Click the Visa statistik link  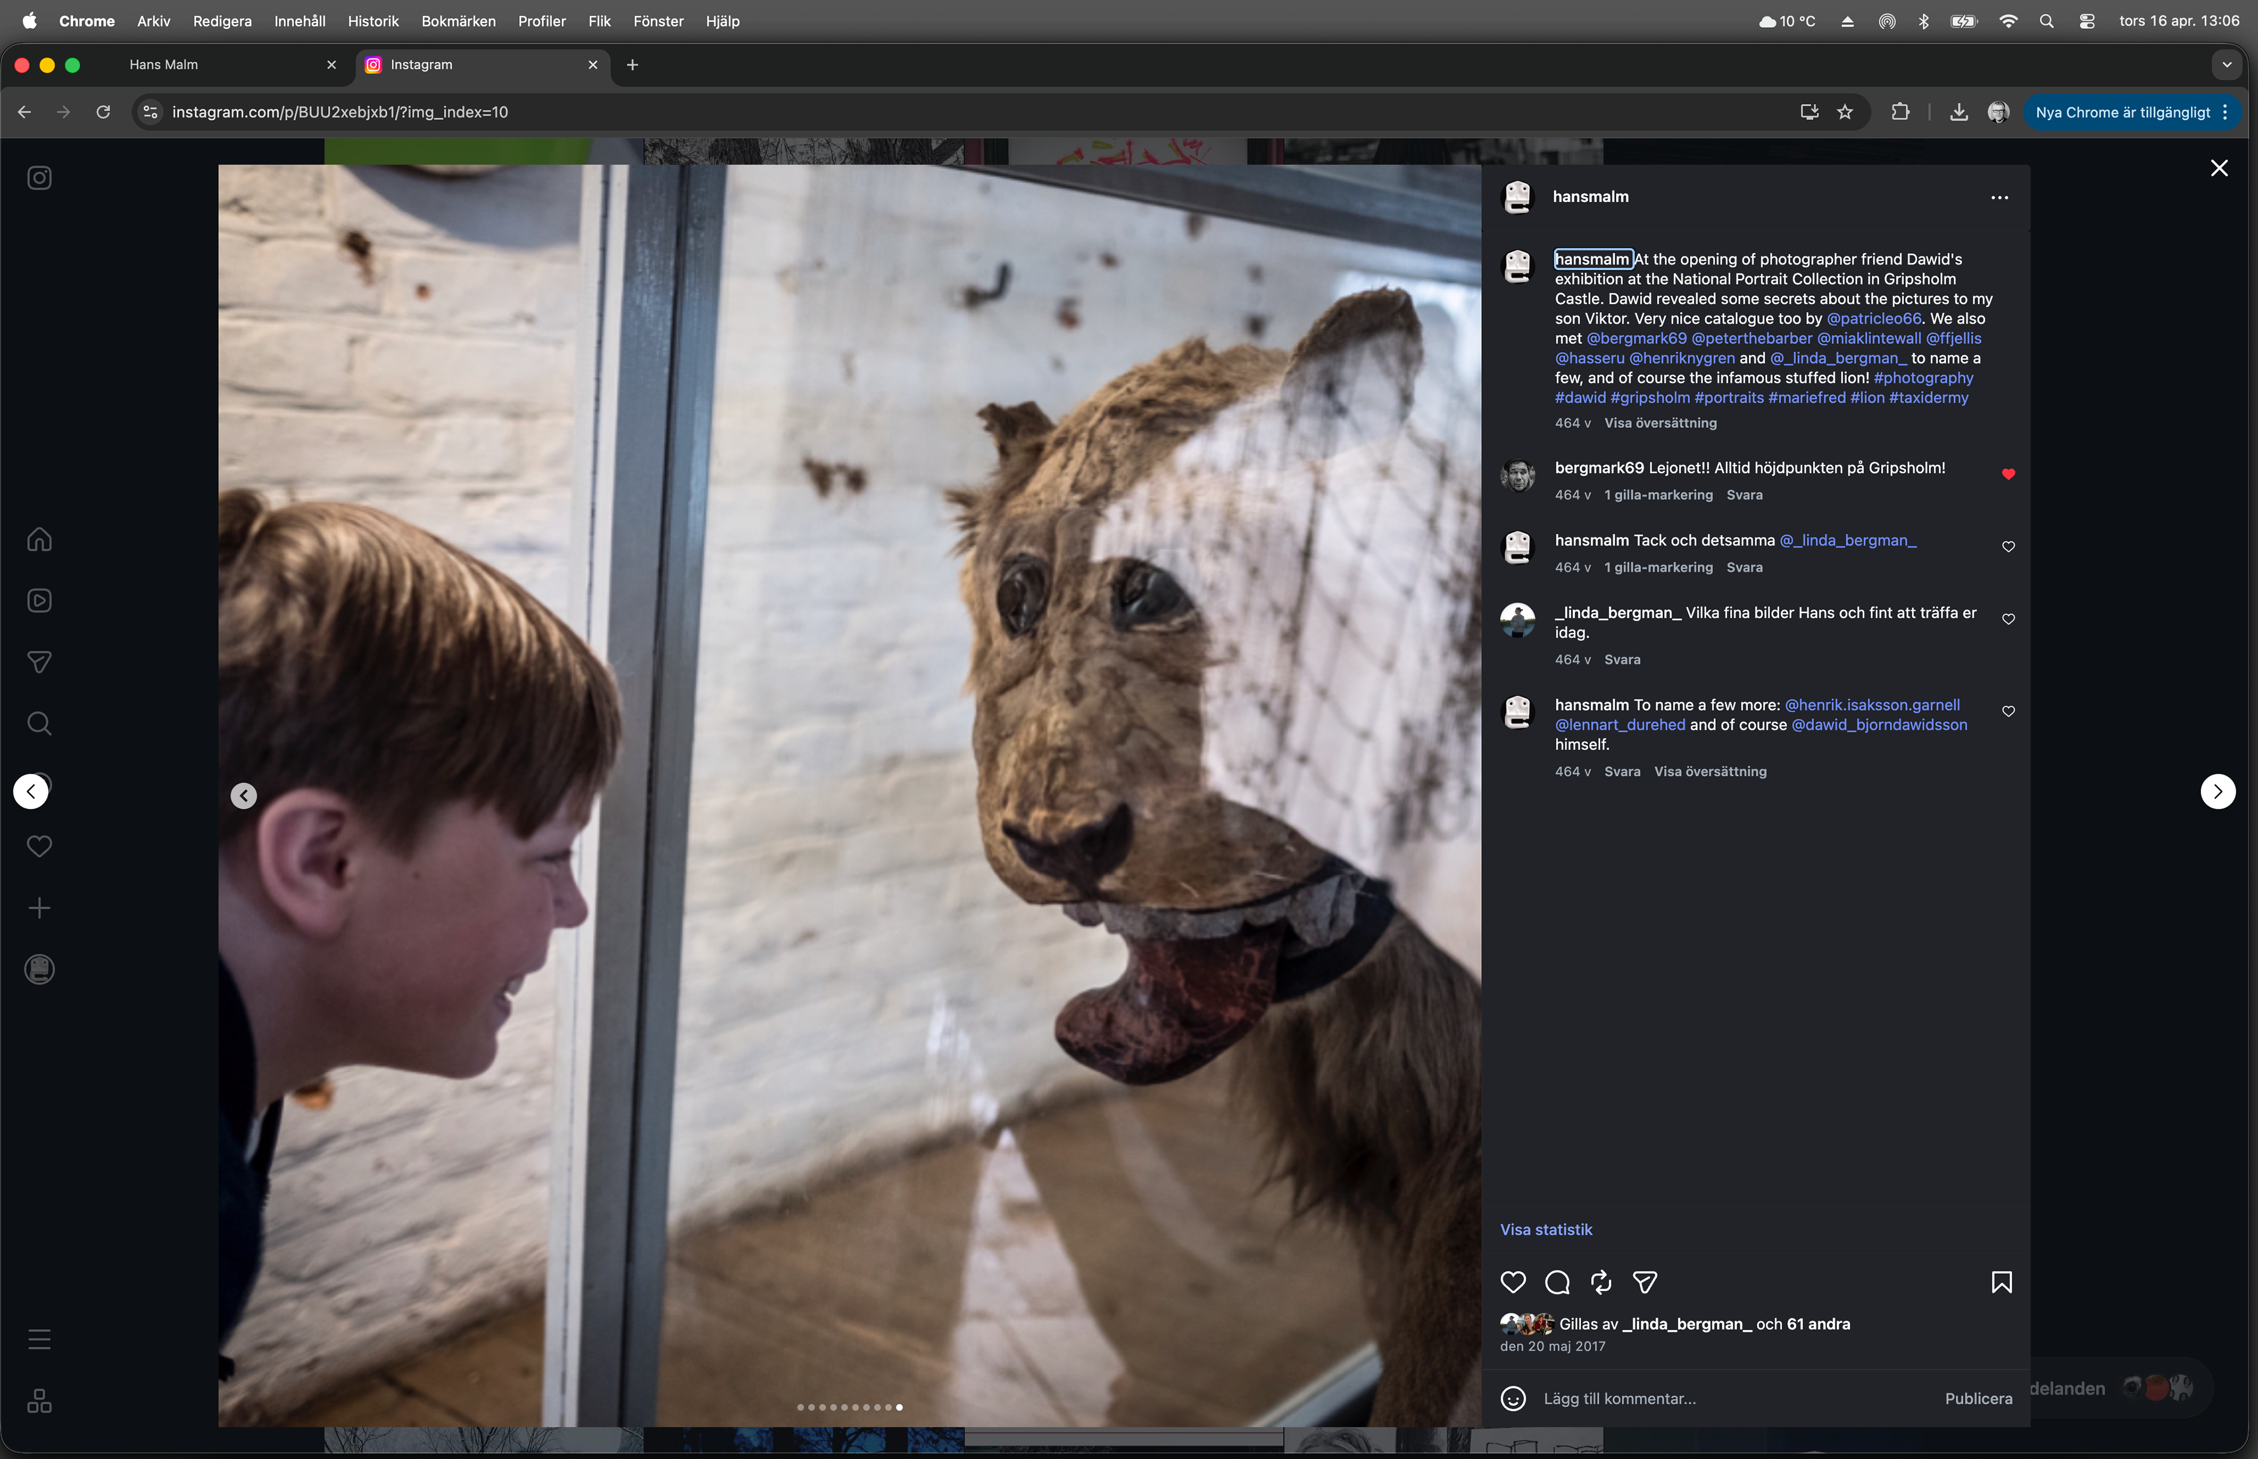[x=1545, y=1230]
